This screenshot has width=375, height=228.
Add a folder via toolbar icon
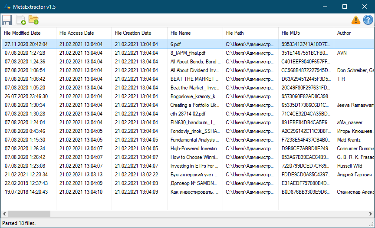tap(33, 20)
